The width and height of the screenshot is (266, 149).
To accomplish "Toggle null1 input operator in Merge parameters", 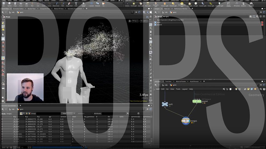I will (155, 22).
